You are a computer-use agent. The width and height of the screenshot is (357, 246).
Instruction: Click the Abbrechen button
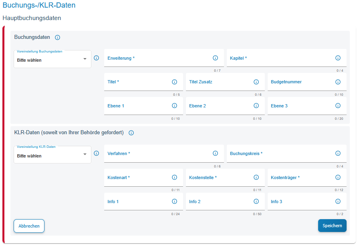[29, 226]
